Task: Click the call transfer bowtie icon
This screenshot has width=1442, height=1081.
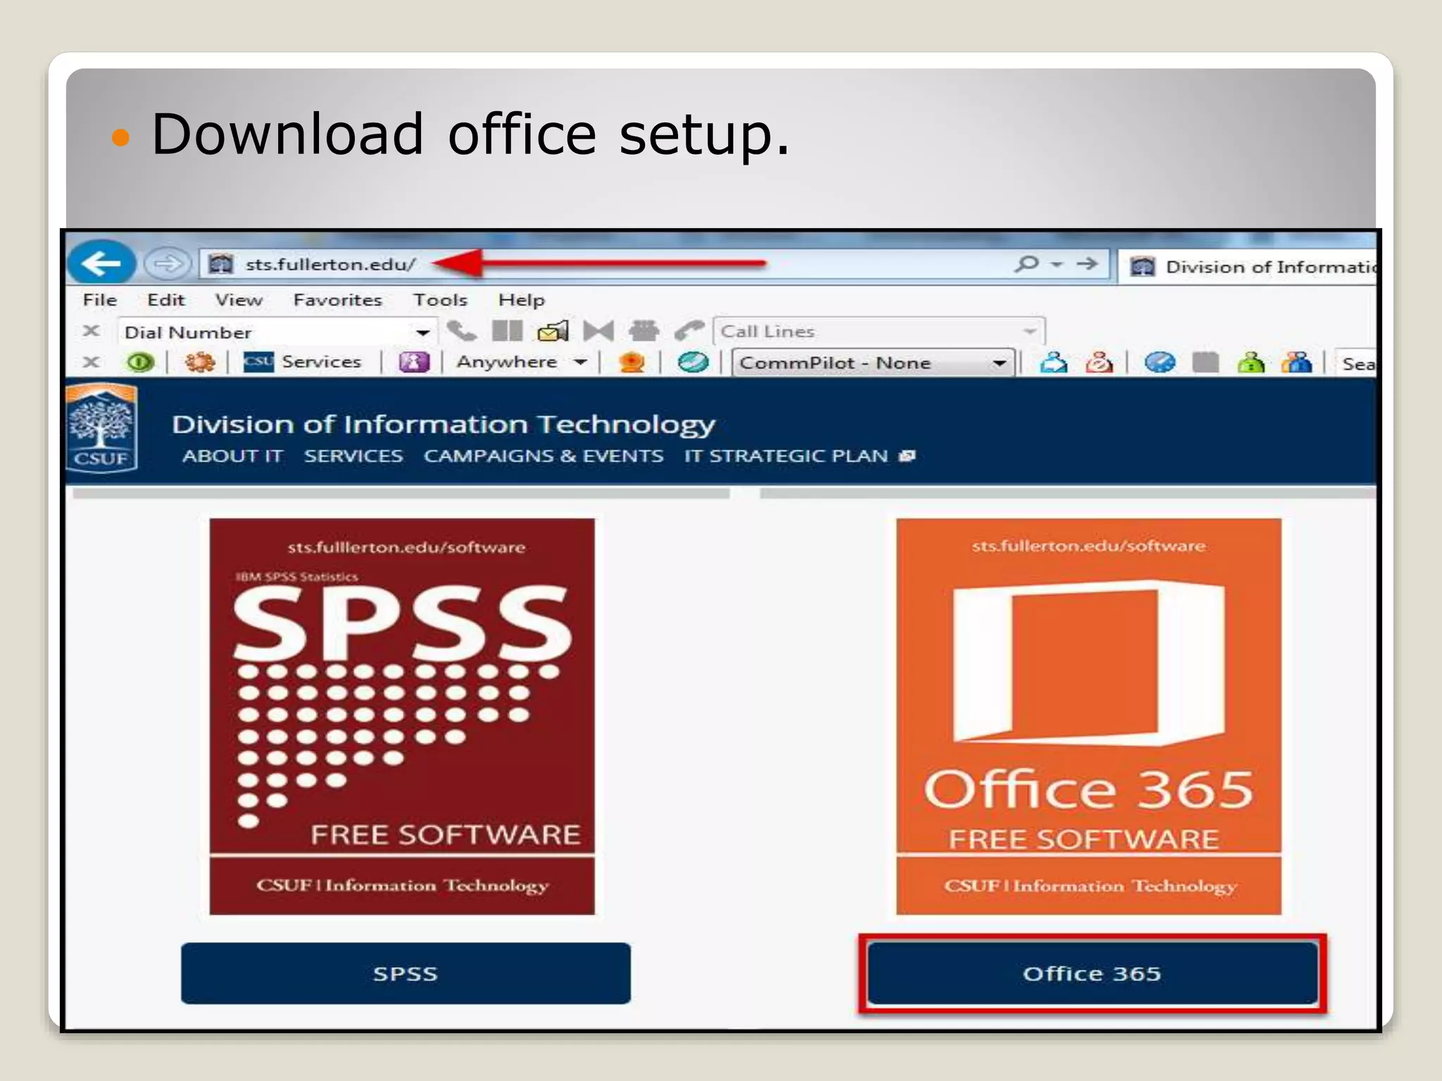Action: click(598, 331)
